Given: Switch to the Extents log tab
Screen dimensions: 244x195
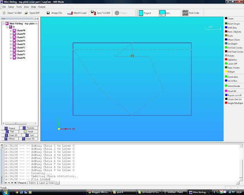Looking at the screenshot, I should (x=32, y=183).
